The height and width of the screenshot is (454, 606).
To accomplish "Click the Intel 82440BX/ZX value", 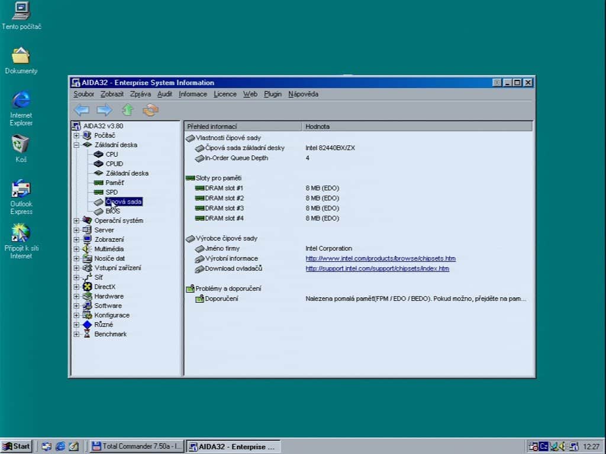I will coord(330,148).
